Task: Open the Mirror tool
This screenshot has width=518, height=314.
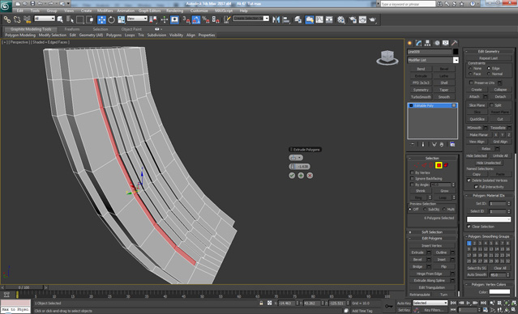Action: 276,19
